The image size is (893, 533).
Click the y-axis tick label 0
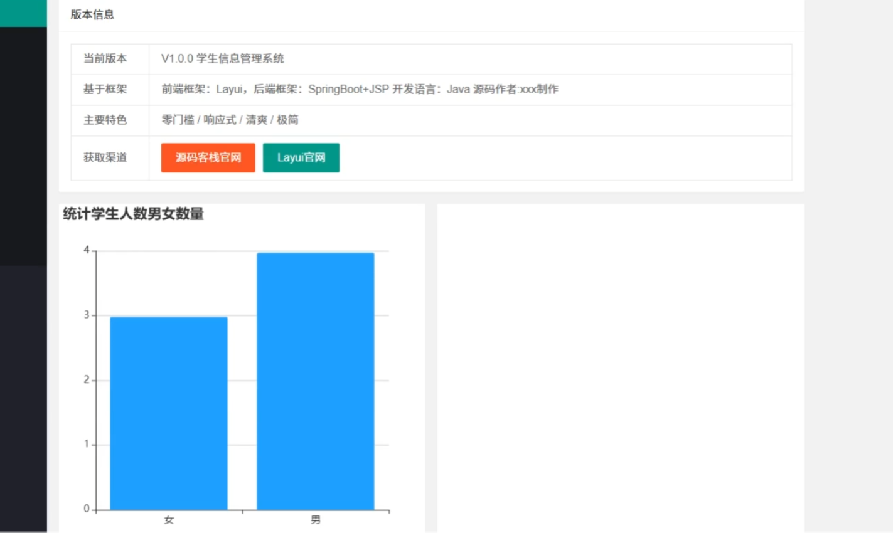pyautogui.click(x=87, y=509)
